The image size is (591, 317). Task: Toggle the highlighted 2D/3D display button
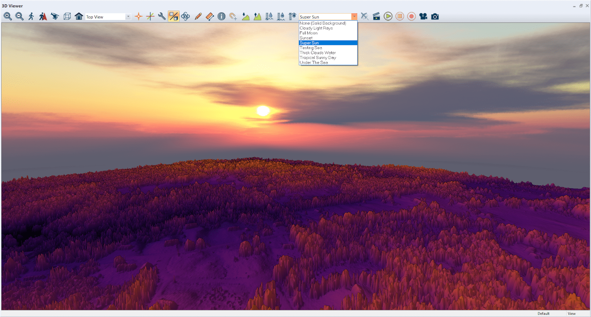(x=174, y=17)
